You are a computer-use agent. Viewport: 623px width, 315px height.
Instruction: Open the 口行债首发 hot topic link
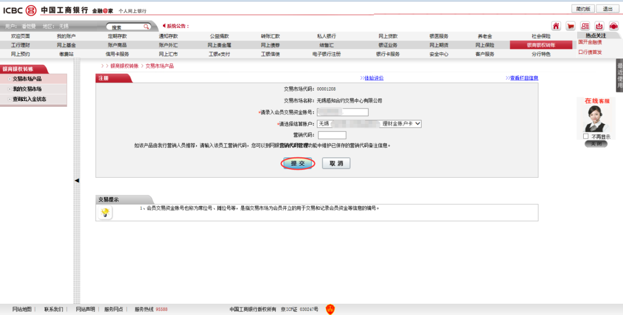[x=590, y=52]
